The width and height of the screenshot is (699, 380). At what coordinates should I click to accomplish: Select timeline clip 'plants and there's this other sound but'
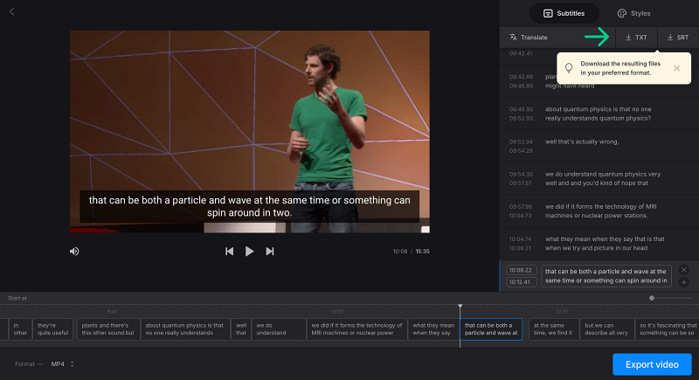pyautogui.click(x=108, y=329)
